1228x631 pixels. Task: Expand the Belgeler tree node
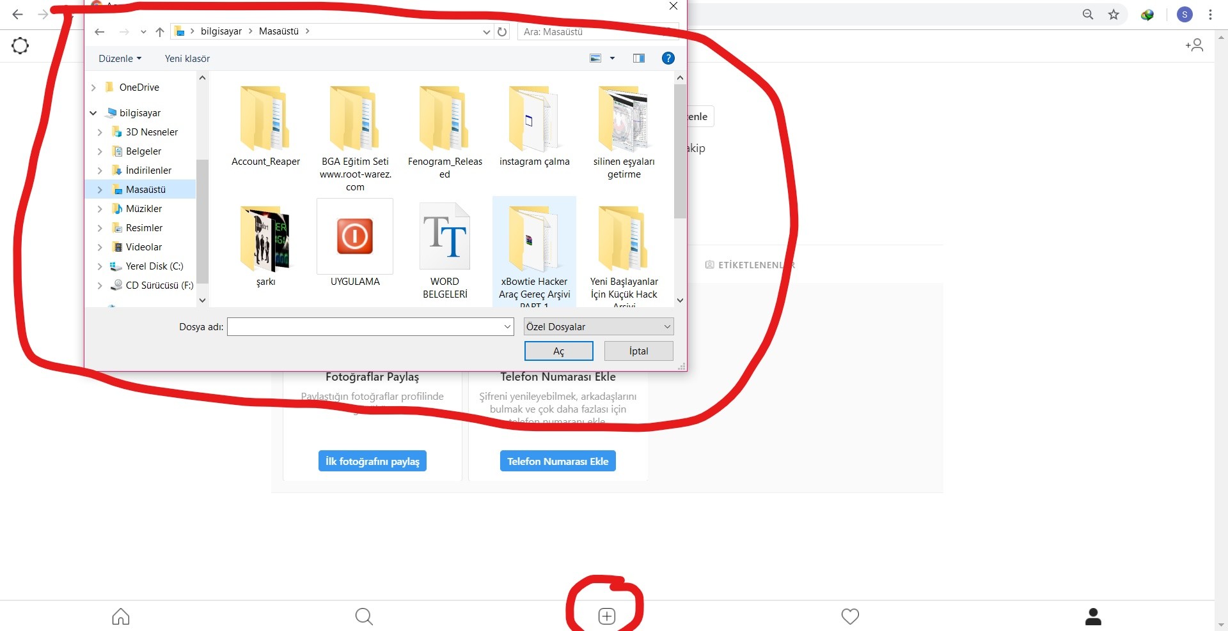(100, 151)
